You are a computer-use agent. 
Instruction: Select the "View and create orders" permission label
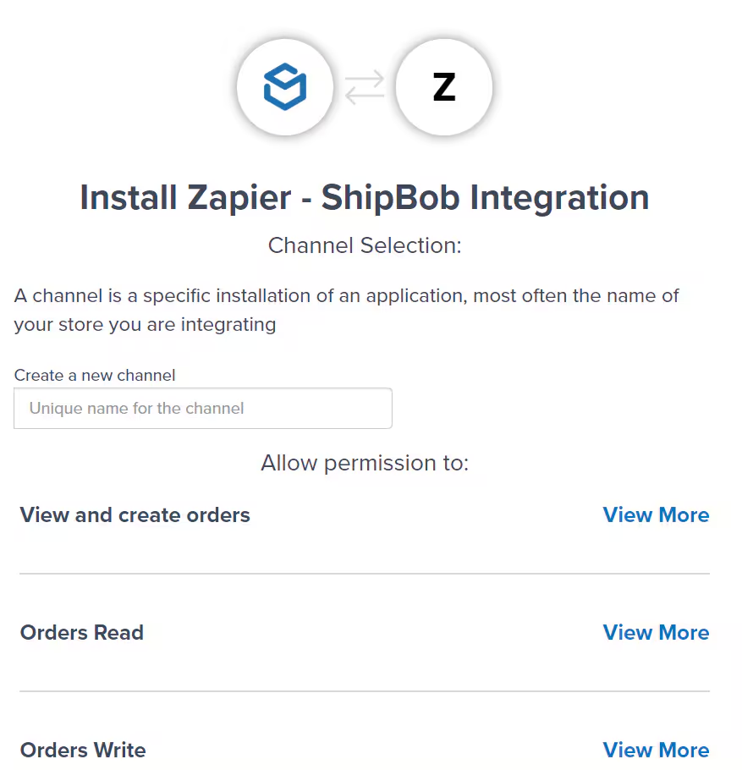click(135, 514)
